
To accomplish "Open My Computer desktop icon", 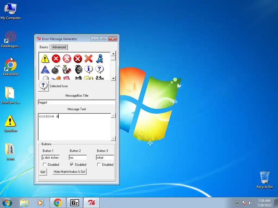I will pyautogui.click(x=11, y=11).
